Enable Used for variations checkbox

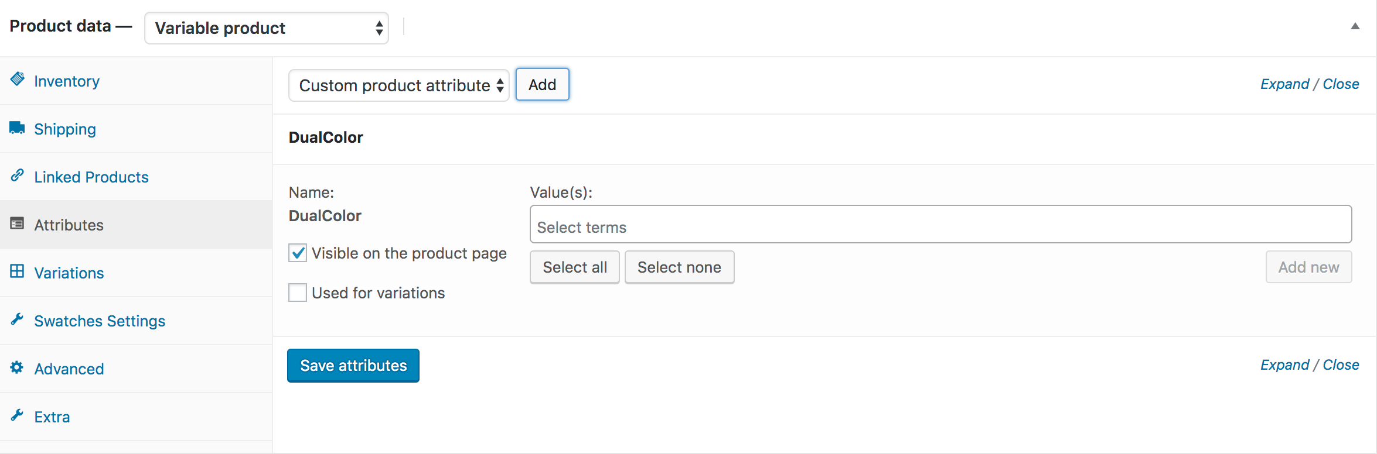tap(298, 293)
